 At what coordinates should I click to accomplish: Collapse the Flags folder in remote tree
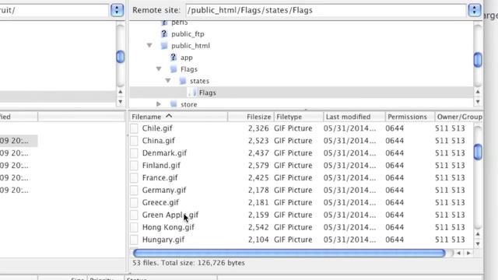point(159,69)
